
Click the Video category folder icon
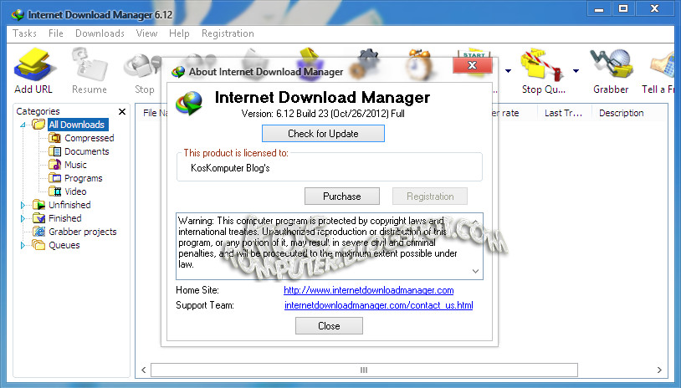(54, 191)
